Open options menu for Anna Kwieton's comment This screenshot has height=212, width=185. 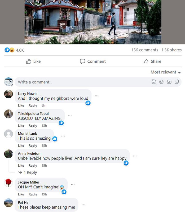135,156
